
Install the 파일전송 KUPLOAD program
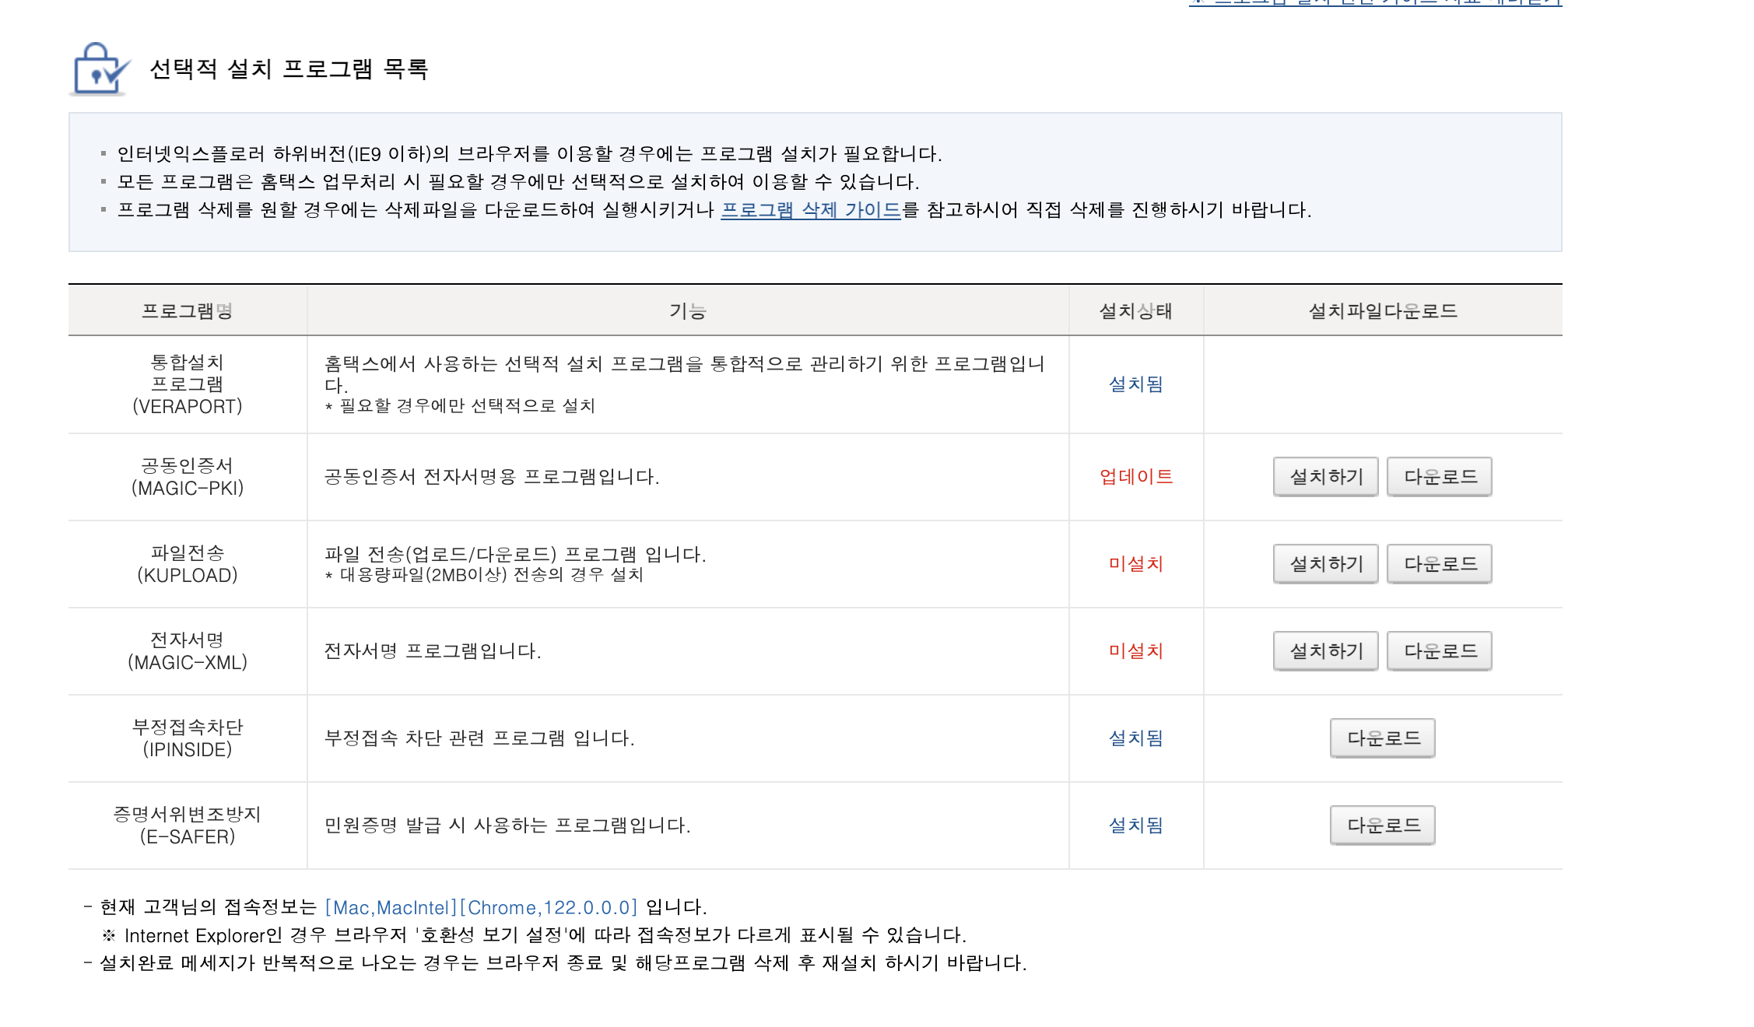1325,564
